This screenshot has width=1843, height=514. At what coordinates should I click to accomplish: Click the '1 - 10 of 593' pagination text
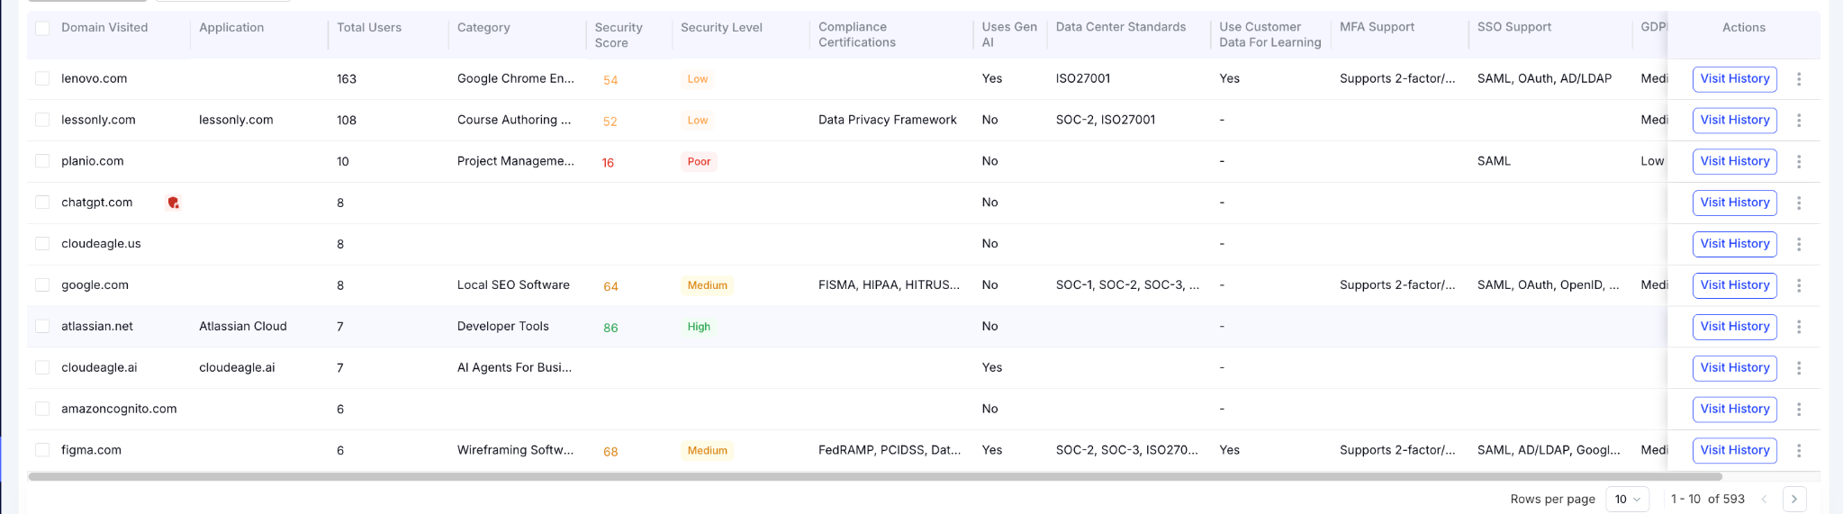coord(1708,499)
